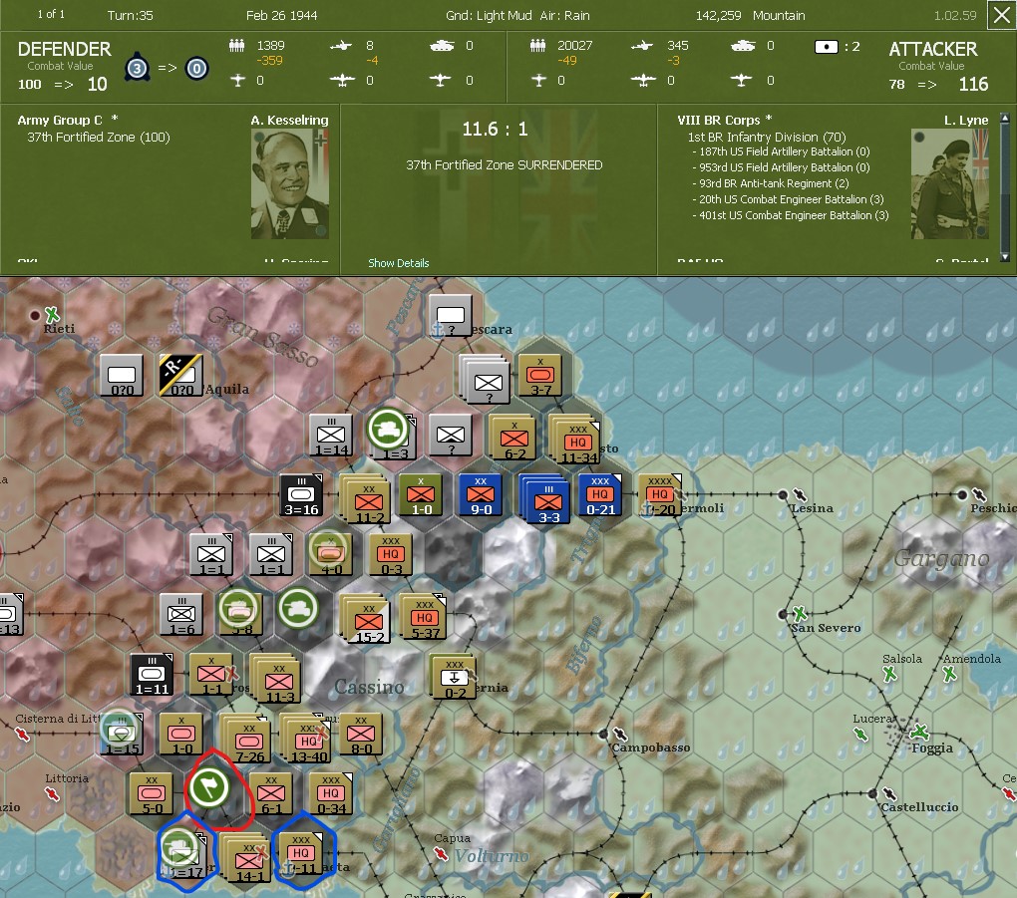Screen dimensions: 1017x898
Task: Click San Severo airfield marker
Action: (x=800, y=613)
